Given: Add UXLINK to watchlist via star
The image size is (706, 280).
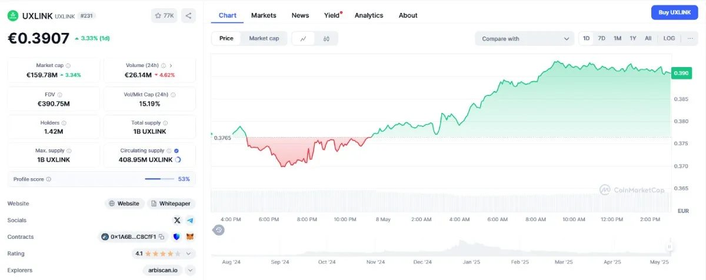Looking at the screenshot, I should click(165, 16).
